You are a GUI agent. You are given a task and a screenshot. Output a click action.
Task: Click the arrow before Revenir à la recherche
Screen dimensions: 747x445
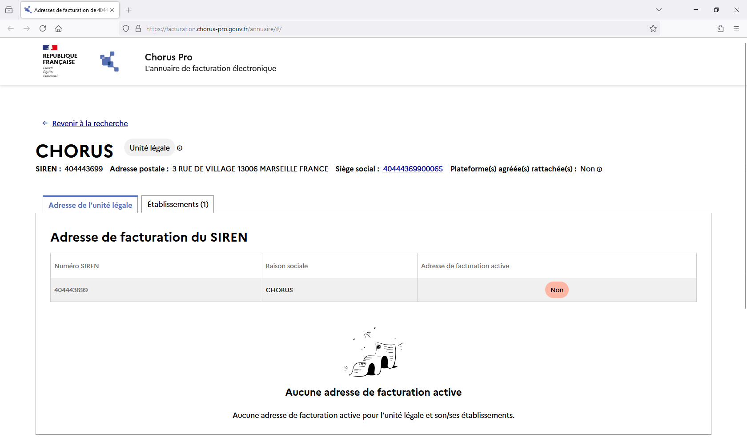coord(45,123)
